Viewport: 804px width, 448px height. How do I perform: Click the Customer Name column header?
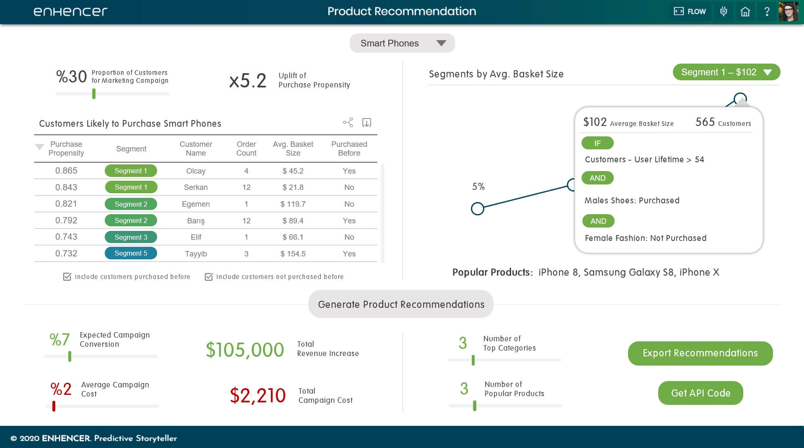[196, 148]
